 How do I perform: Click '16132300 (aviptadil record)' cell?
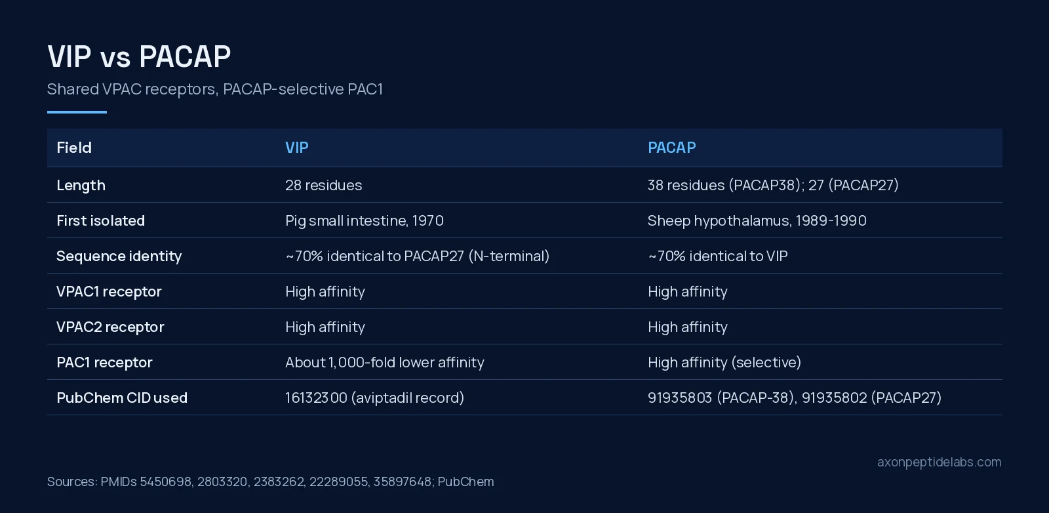tap(374, 398)
